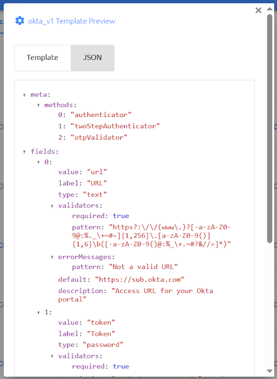Collapse validators under Token field
The width and height of the screenshot is (277, 379).
(52, 356)
